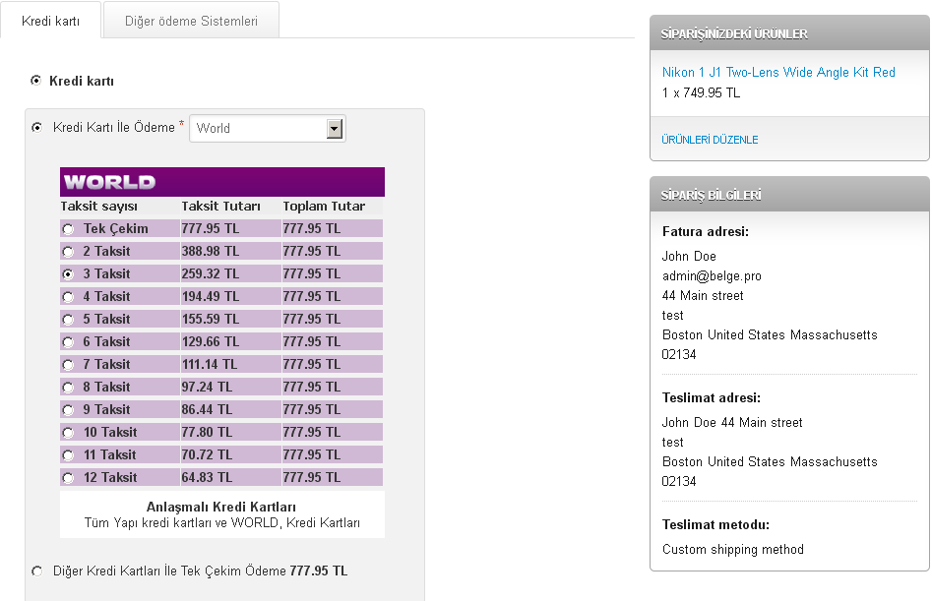The height and width of the screenshot is (601, 932).
Task: Click the Teslimat adresi heading
Action: (712, 398)
